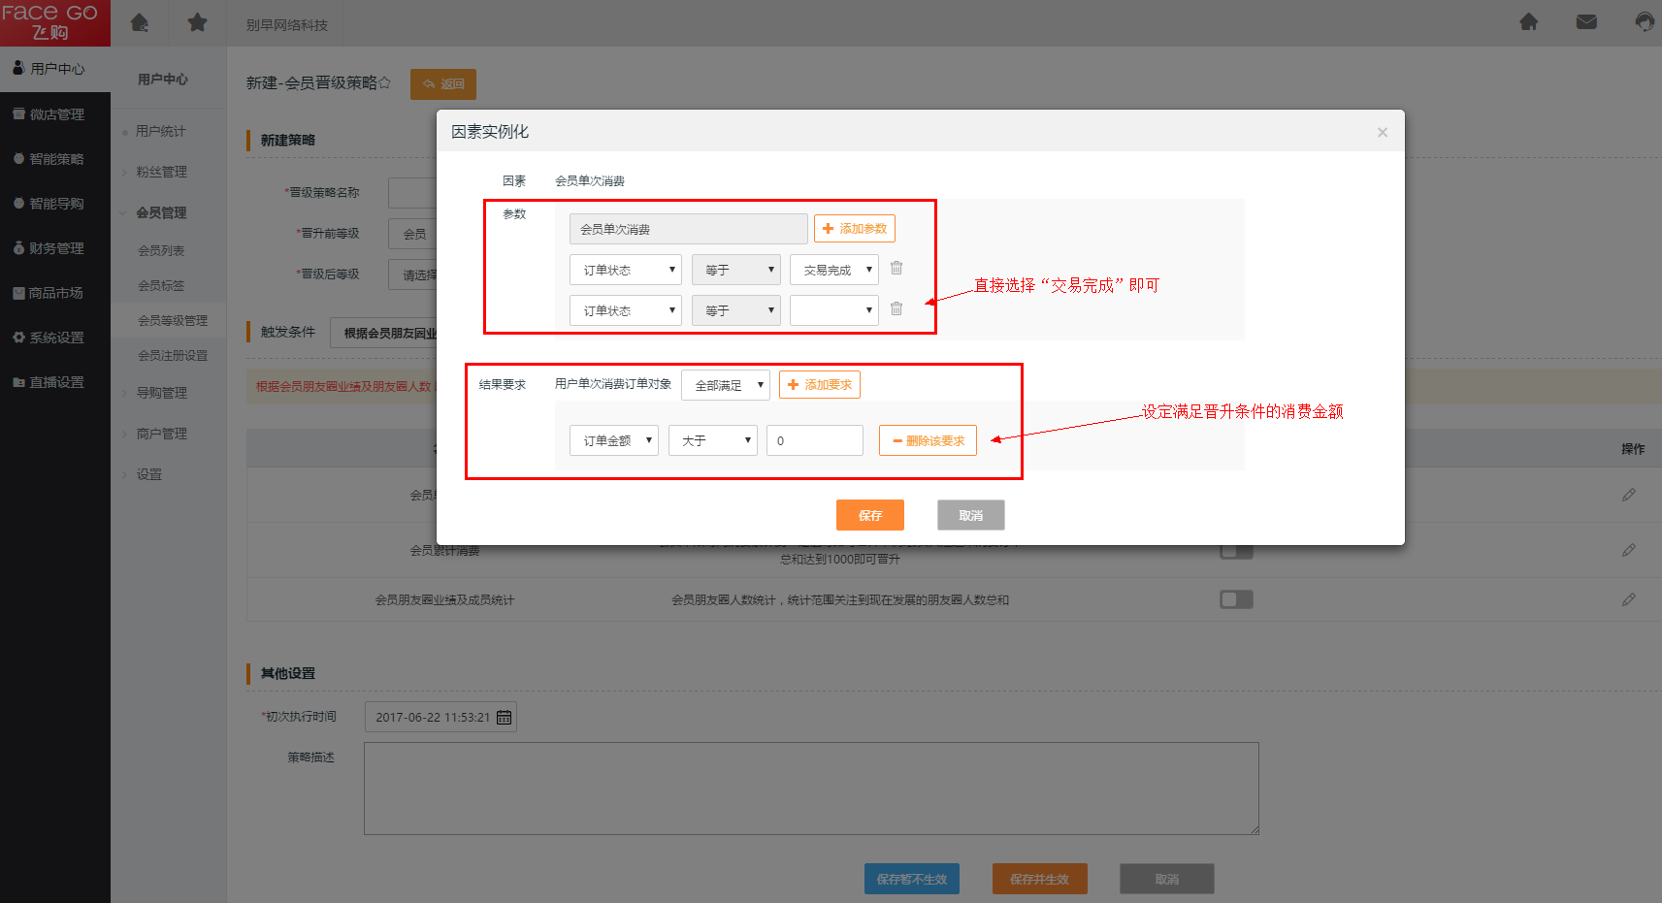Click trash icon on the empty-value parameter row
1662x903 pixels.
click(896, 309)
